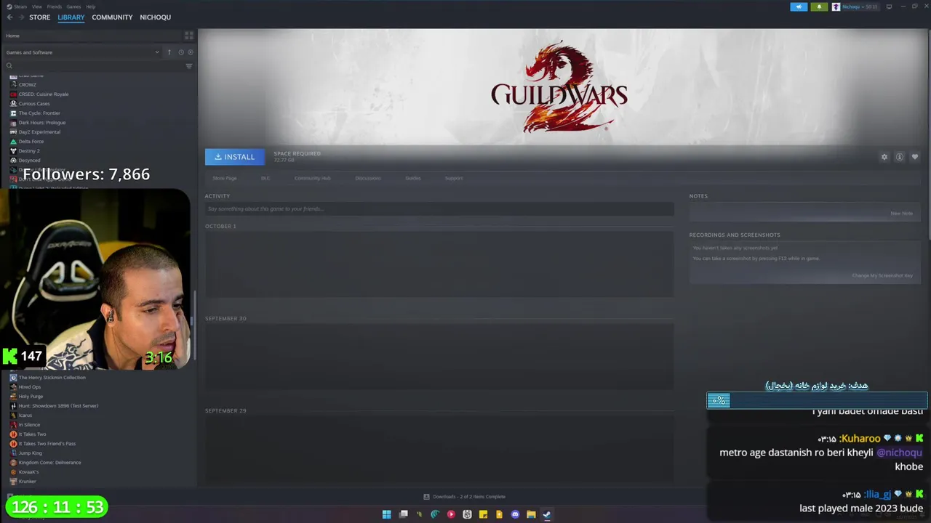931x523 pixels.
Task: Open the Guild Wars 2 manage gear icon
Action: point(884,157)
